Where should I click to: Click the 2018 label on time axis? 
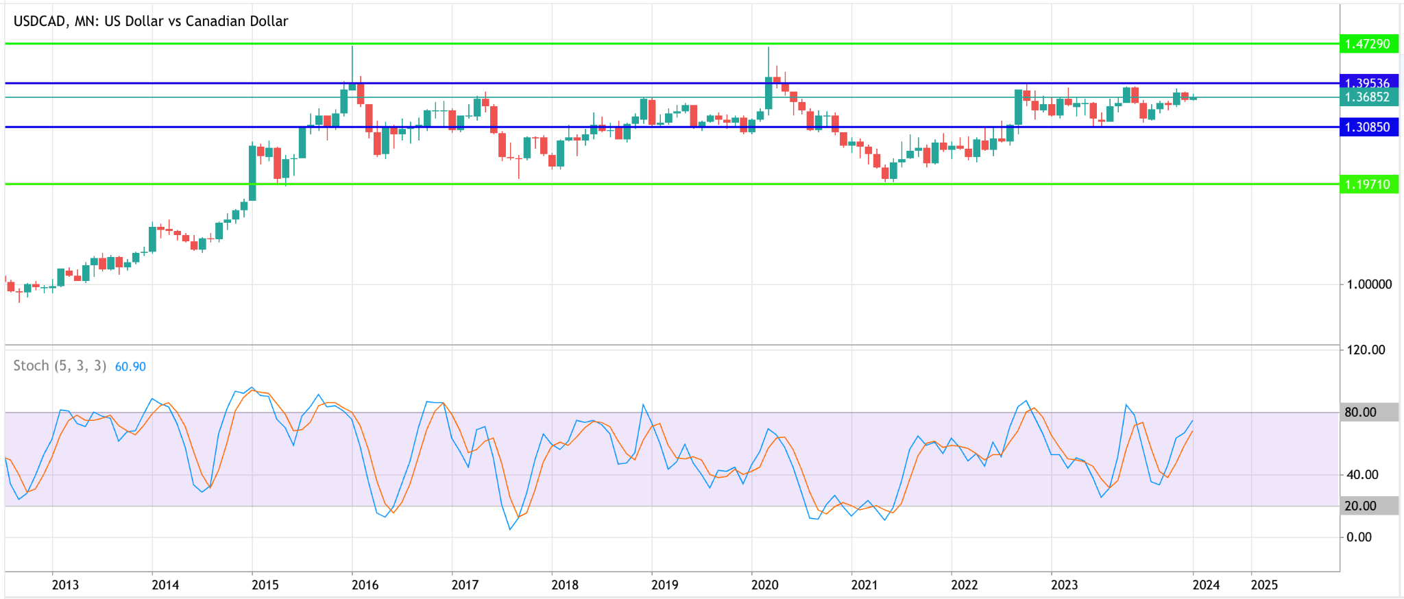[x=565, y=585]
